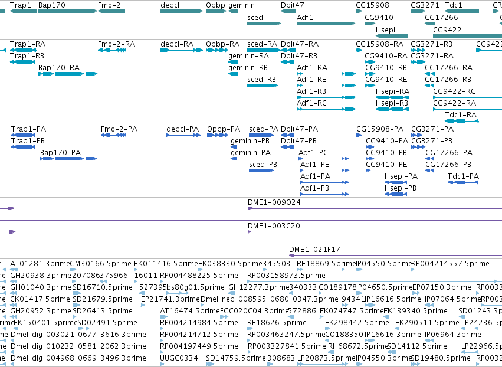Click the DME1-021F17 clone label
This screenshot has width=502, height=367.
pos(314,250)
